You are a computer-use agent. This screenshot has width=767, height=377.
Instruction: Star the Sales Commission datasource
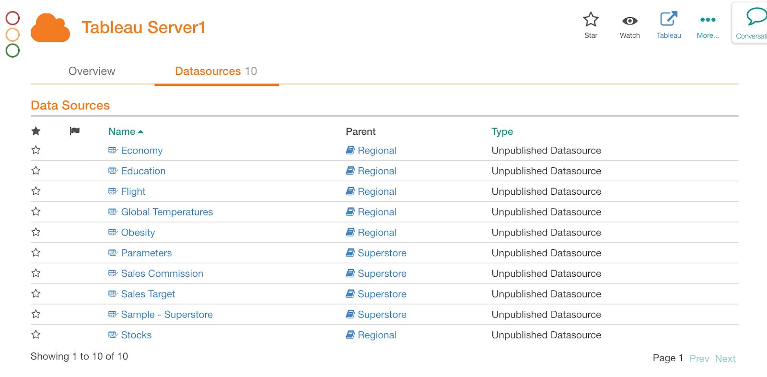coord(36,273)
